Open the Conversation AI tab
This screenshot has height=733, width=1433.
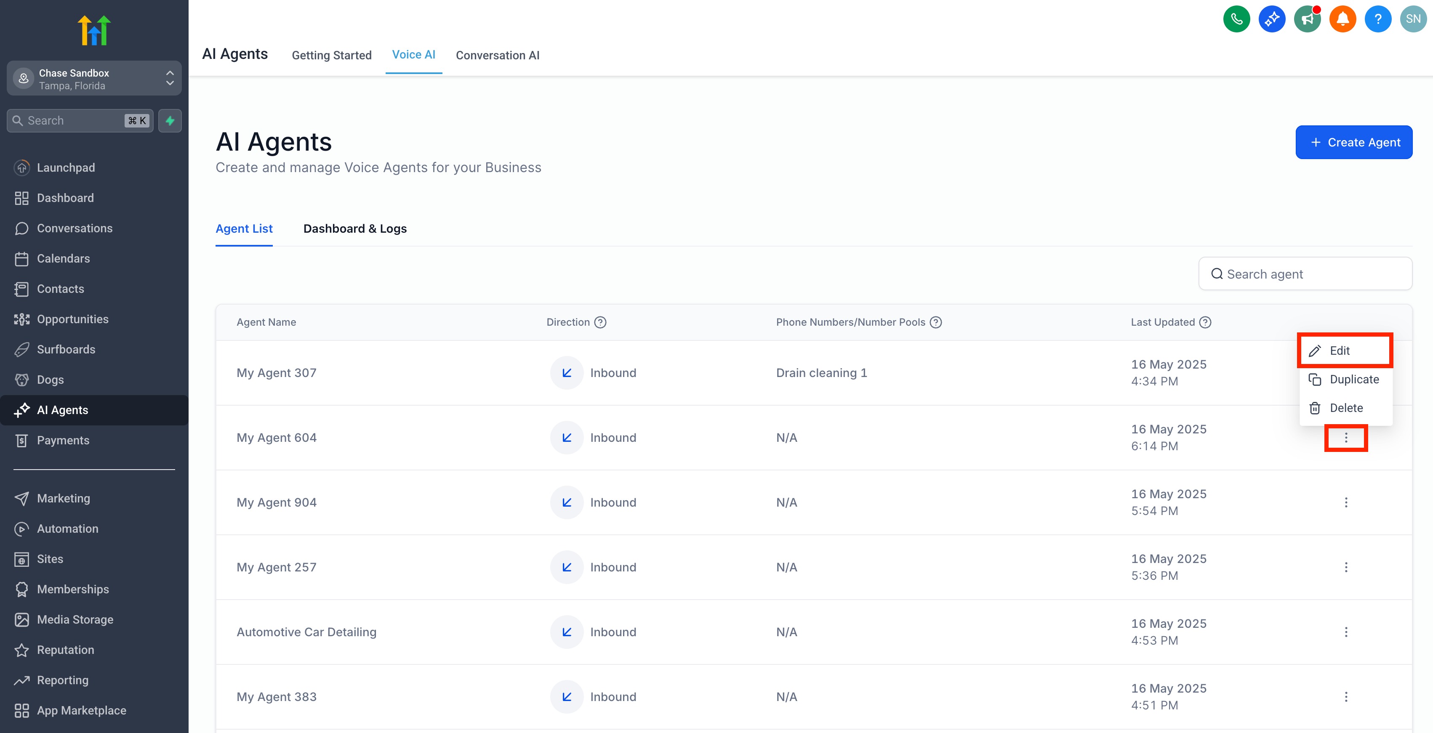(497, 55)
